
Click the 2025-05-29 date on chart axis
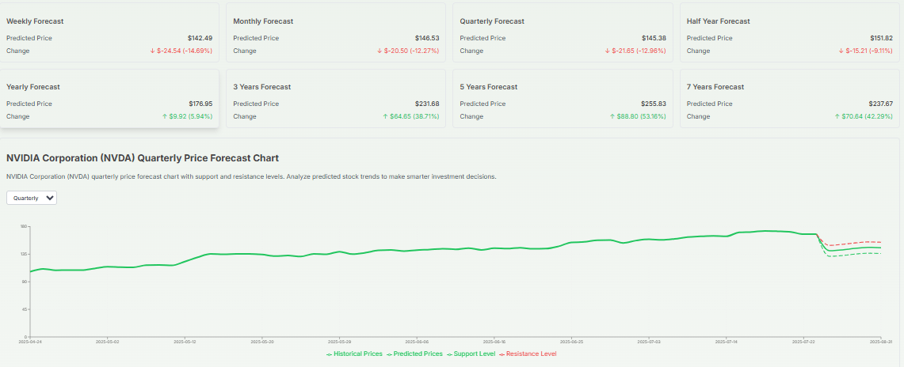340,341
